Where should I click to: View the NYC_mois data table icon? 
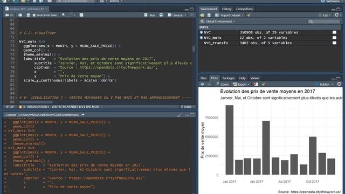click(334, 38)
